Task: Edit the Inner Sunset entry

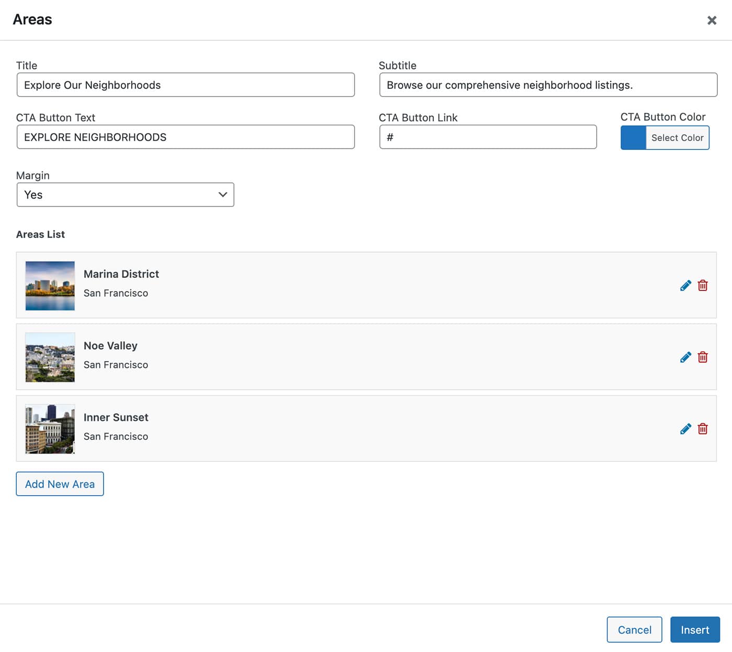Action: (685, 428)
